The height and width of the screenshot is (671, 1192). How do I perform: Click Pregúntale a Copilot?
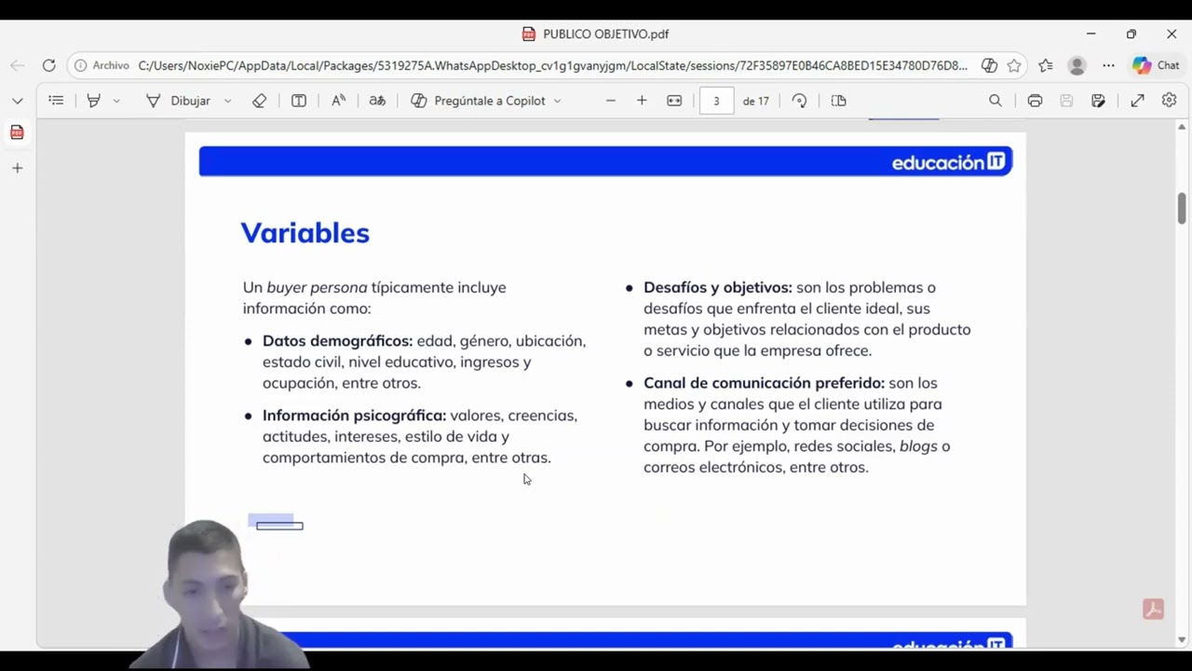[x=479, y=101]
